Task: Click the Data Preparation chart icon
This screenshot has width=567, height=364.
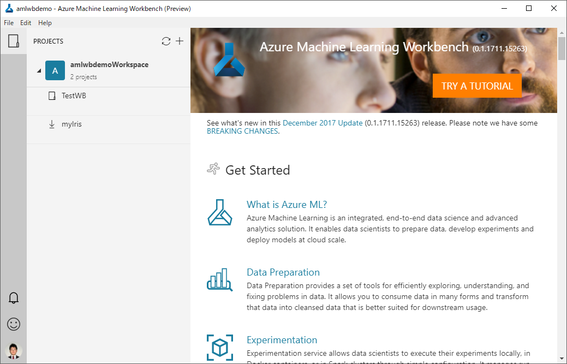Action: pyautogui.click(x=219, y=279)
